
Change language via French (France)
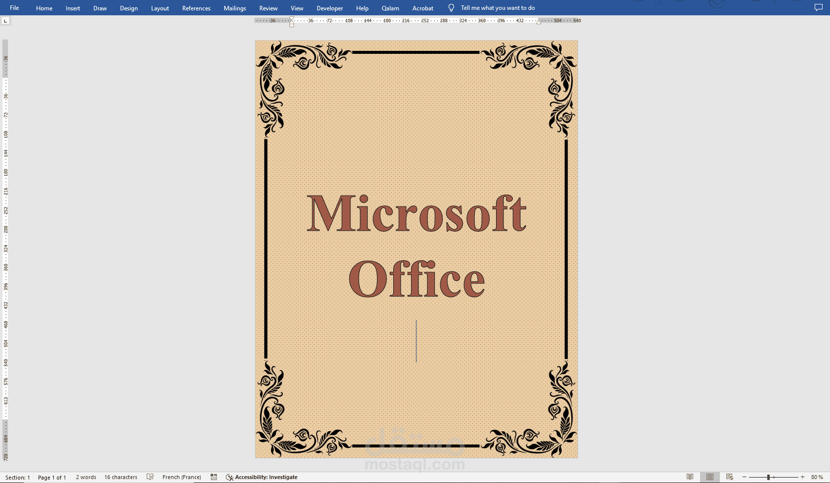click(182, 478)
